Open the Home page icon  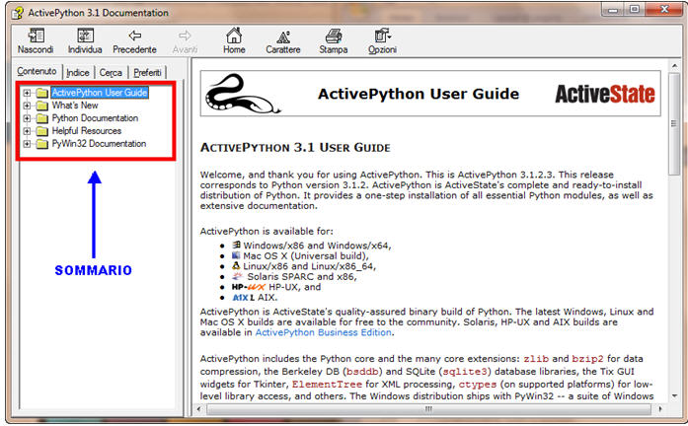click(234, 35)
